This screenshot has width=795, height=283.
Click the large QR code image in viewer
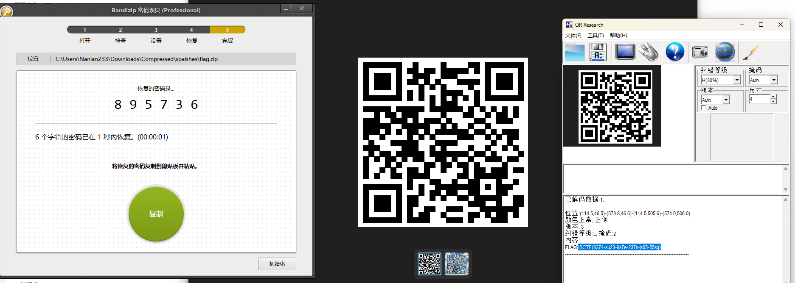(443, 142)
